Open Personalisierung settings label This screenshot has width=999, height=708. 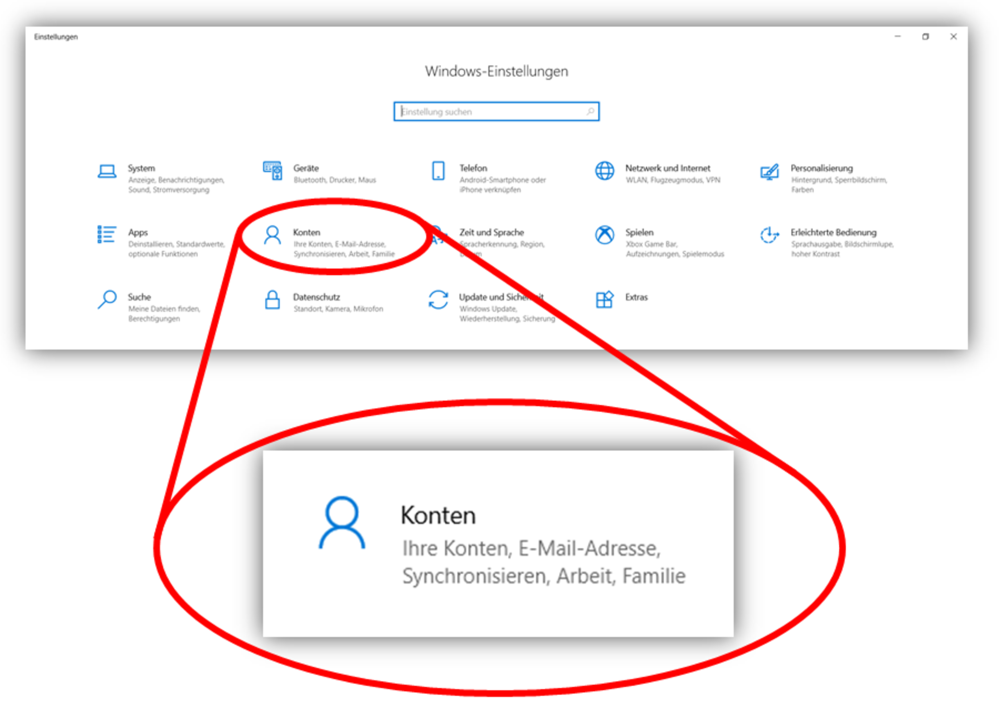822,168
